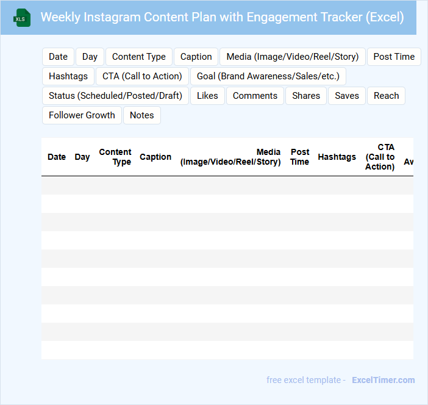Click the Day tag
Image resolution: width=428 pixels, height=405 pixels.
click(90, 57)
